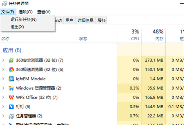Sort by the 名称 column header
184x125 pixels.
[5, 38]
